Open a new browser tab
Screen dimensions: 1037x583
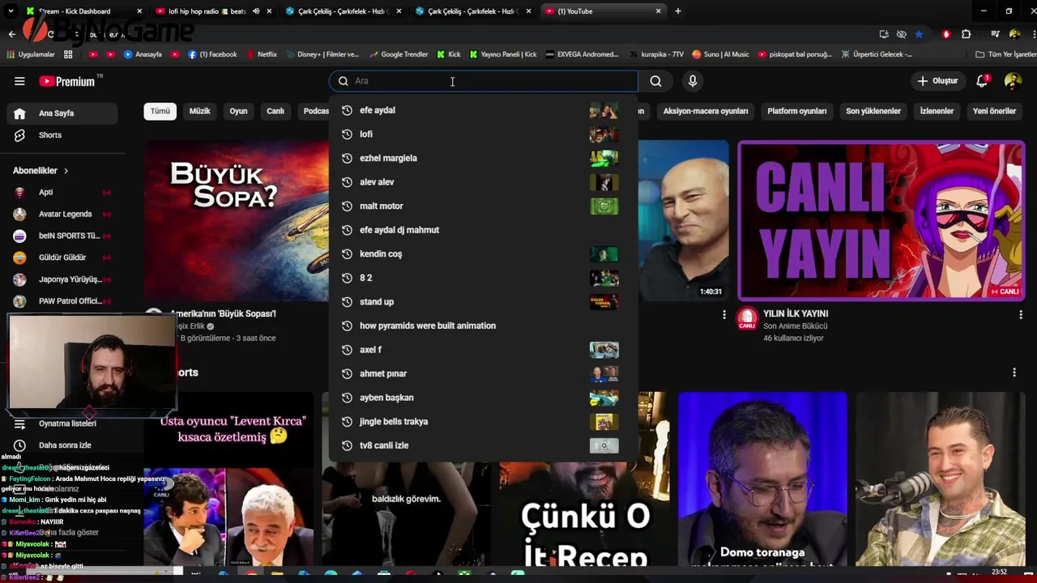[678, 11]
